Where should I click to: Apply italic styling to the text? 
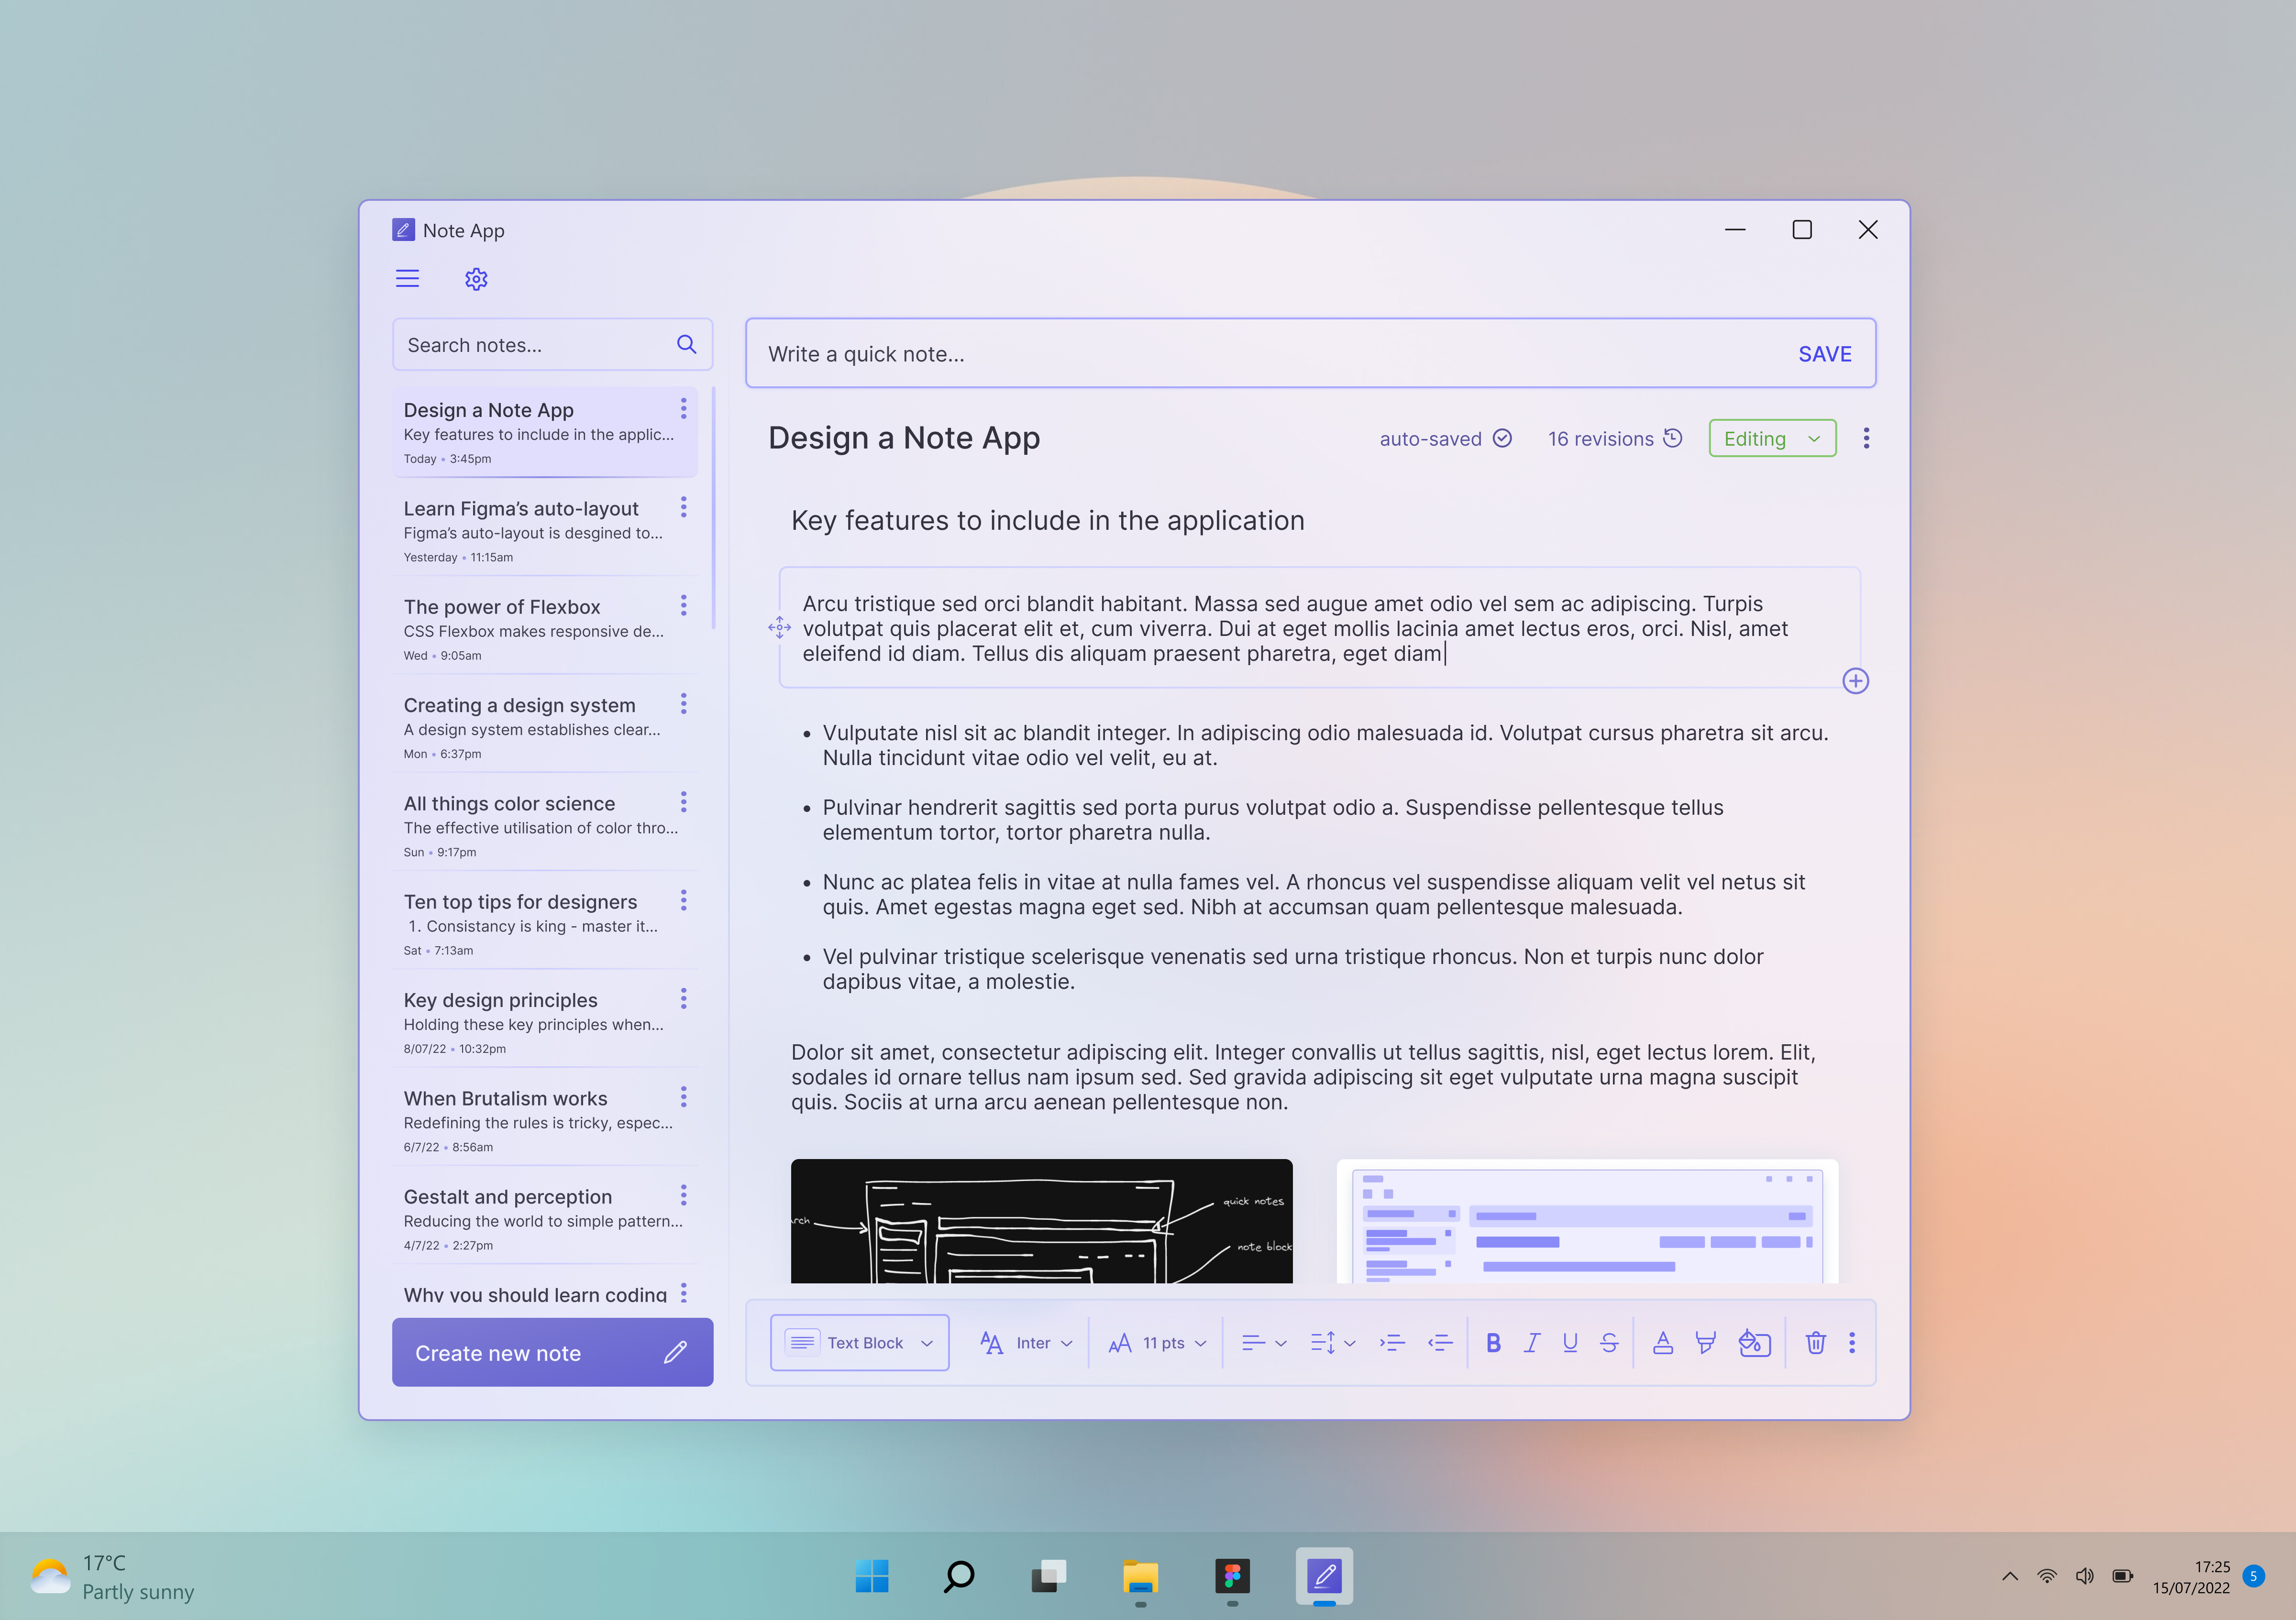click(x=1532, y=1343)
